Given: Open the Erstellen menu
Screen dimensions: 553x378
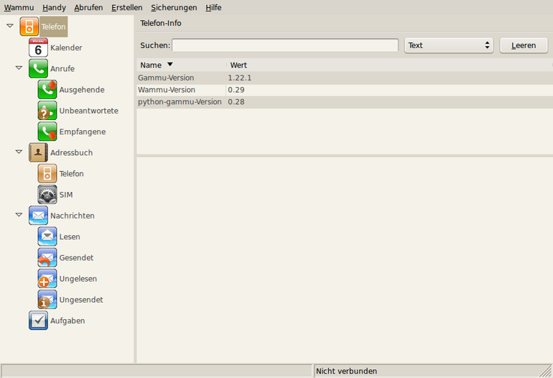Looking at the screenshot, I should click(127, 7).
